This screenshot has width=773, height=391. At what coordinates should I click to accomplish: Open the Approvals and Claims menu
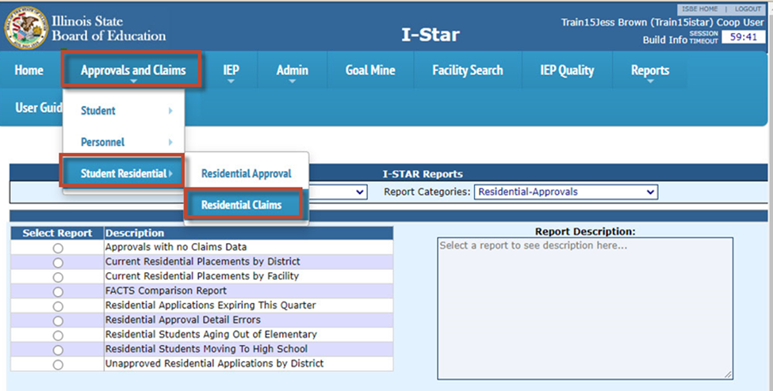coord(132,70)
